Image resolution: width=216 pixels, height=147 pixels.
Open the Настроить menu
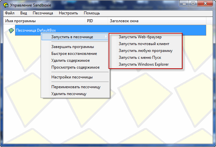tap(68, 13)
